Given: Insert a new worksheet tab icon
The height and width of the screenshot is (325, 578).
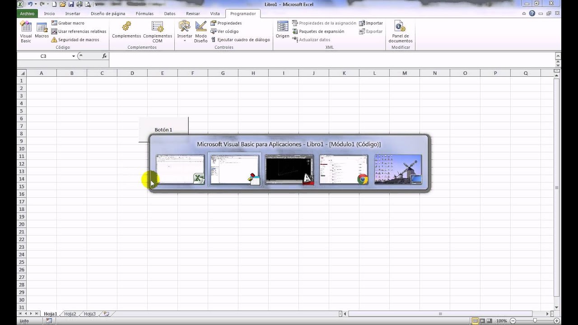Looking at the screenshot, I should [x=107, y=314].
